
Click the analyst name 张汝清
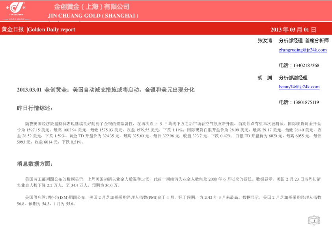pos(265,41)
